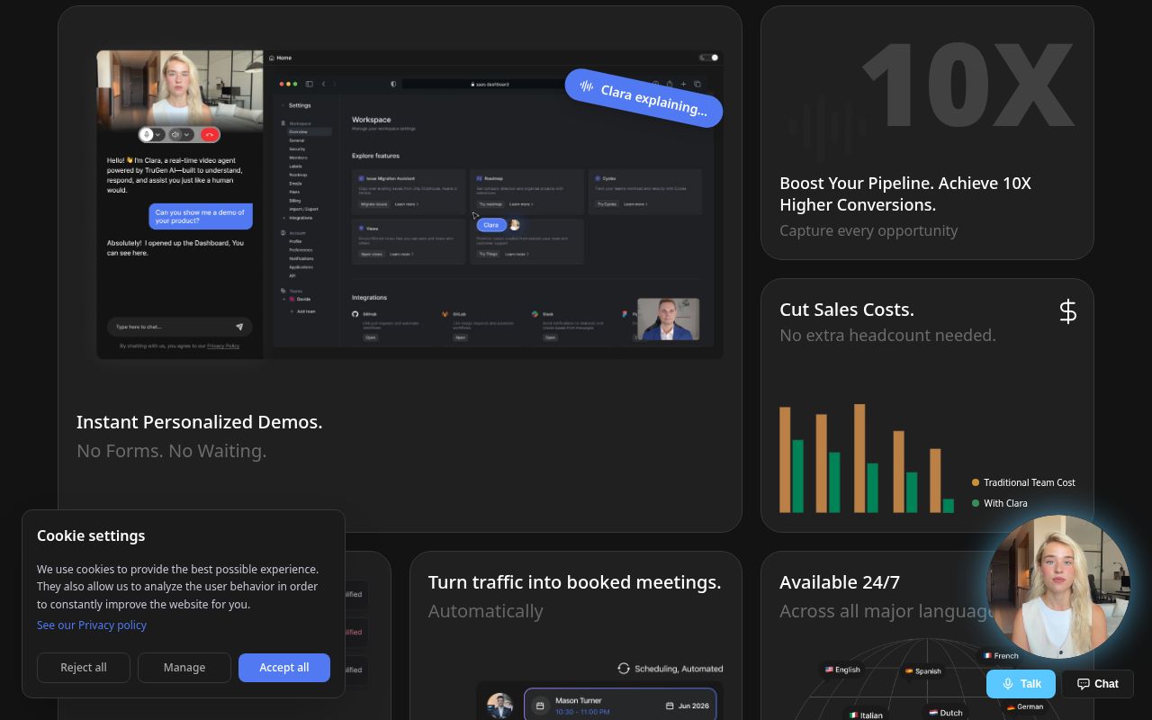Open the dropdown arrow beside the demo microphone button
Screen dimensions: 1152x720
click(x=157, y=134)
